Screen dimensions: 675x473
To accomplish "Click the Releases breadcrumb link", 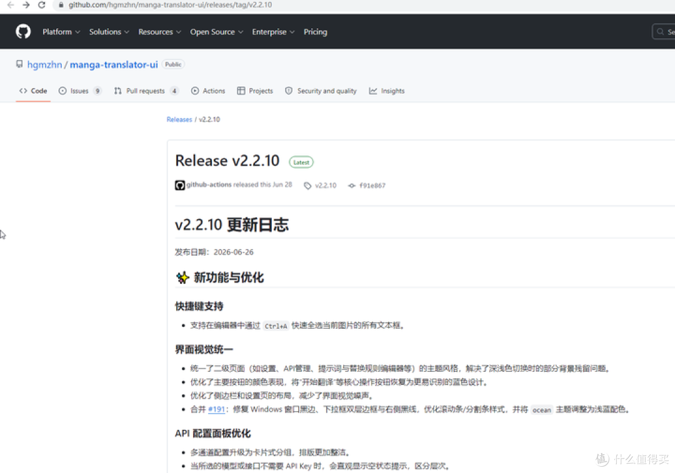I will click(x=179, y=119).
